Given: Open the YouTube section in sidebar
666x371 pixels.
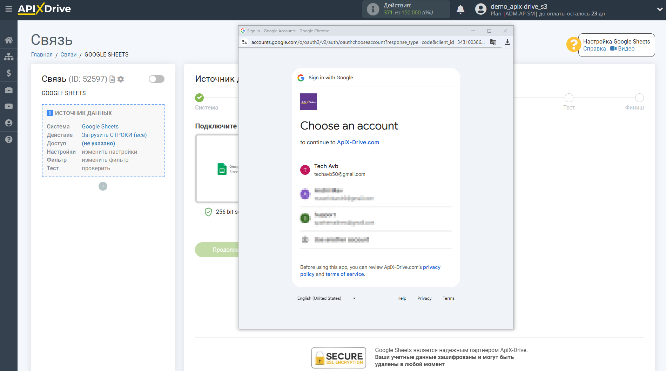Looking at the screenshot, I should pyautogui.click(x=9, y=106).
